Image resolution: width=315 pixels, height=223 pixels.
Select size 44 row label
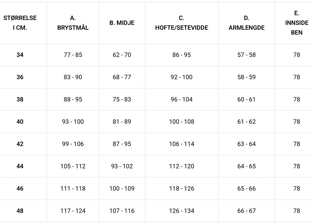[20, 166]
